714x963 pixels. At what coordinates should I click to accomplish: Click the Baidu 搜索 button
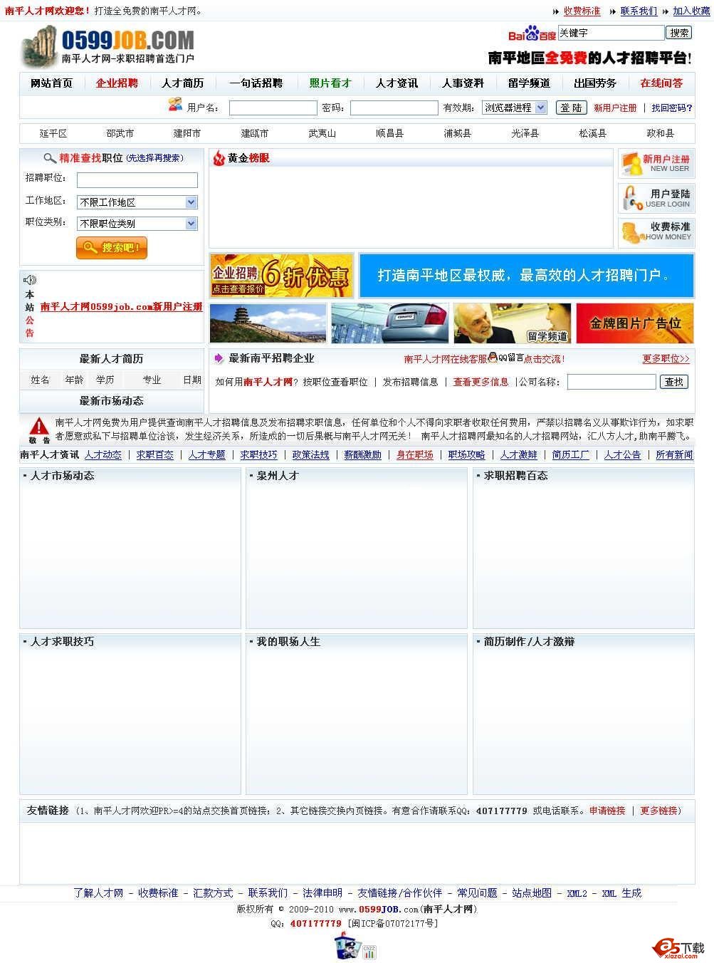tap(679, 33)
